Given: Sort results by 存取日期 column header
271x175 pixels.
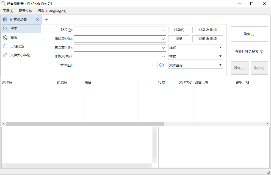Looking at the screenshot, I should pos(252,82).
